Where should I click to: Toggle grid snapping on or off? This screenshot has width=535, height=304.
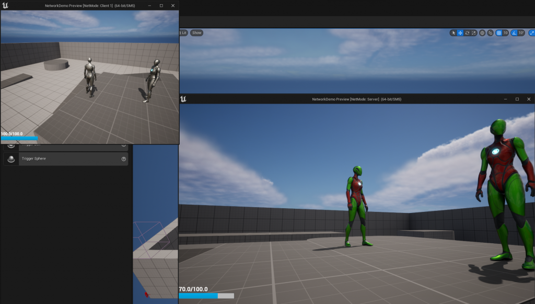click(x=499, y=33)
